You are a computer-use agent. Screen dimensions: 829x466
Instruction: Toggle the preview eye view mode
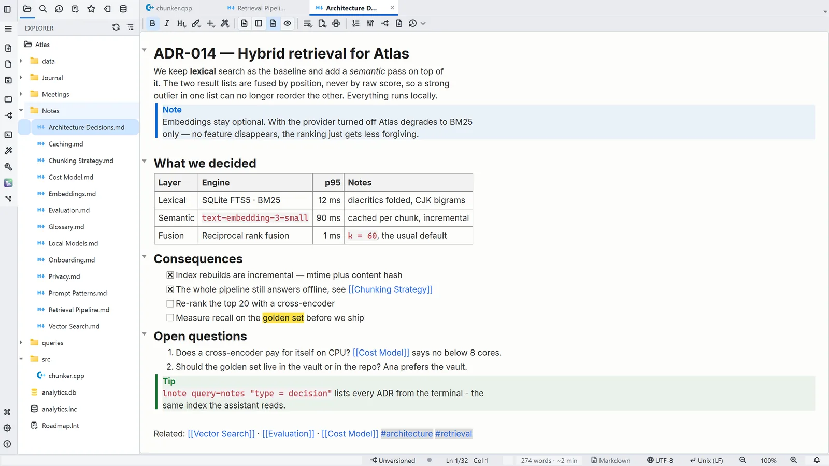click(288, 23)
